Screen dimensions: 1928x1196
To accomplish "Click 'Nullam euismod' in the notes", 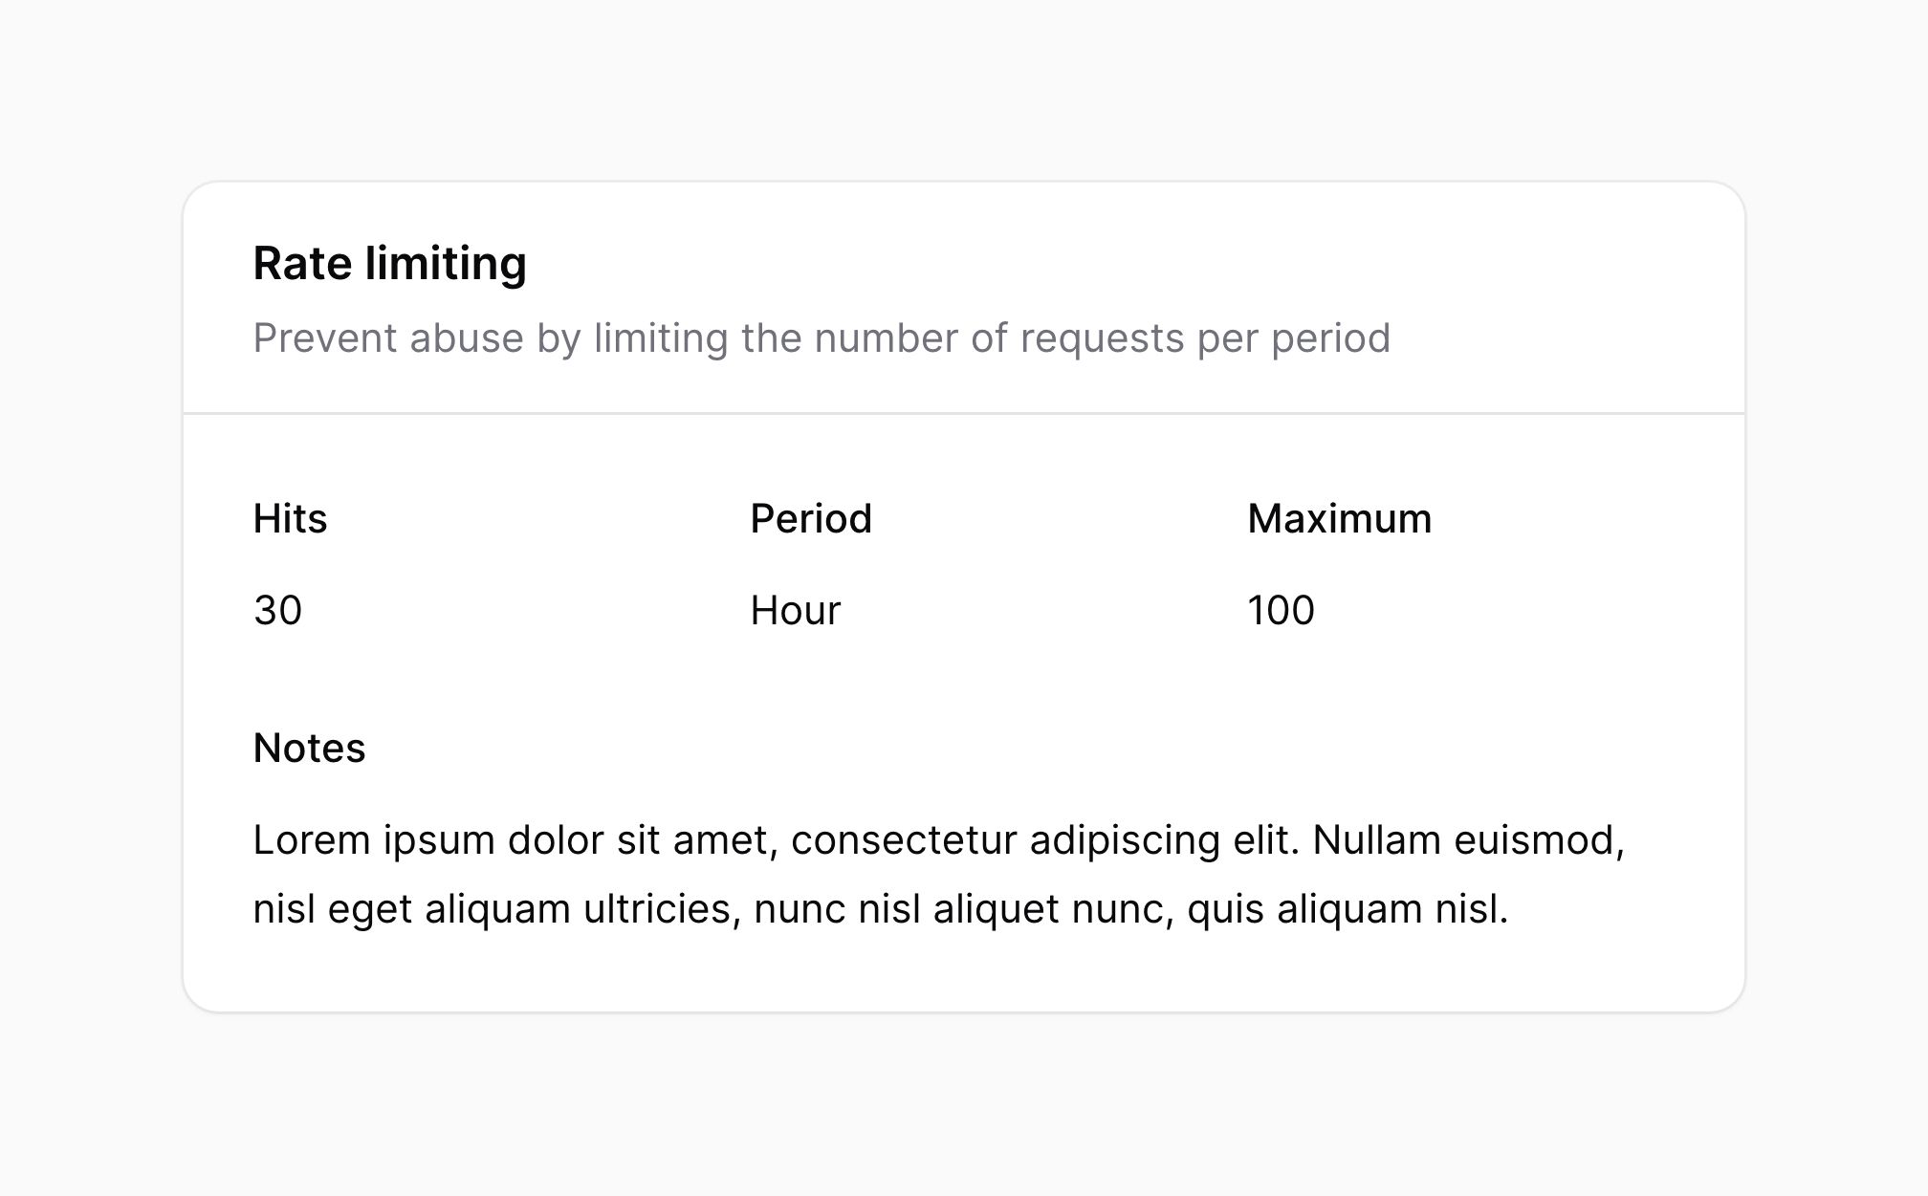I will click(1469, 841).
